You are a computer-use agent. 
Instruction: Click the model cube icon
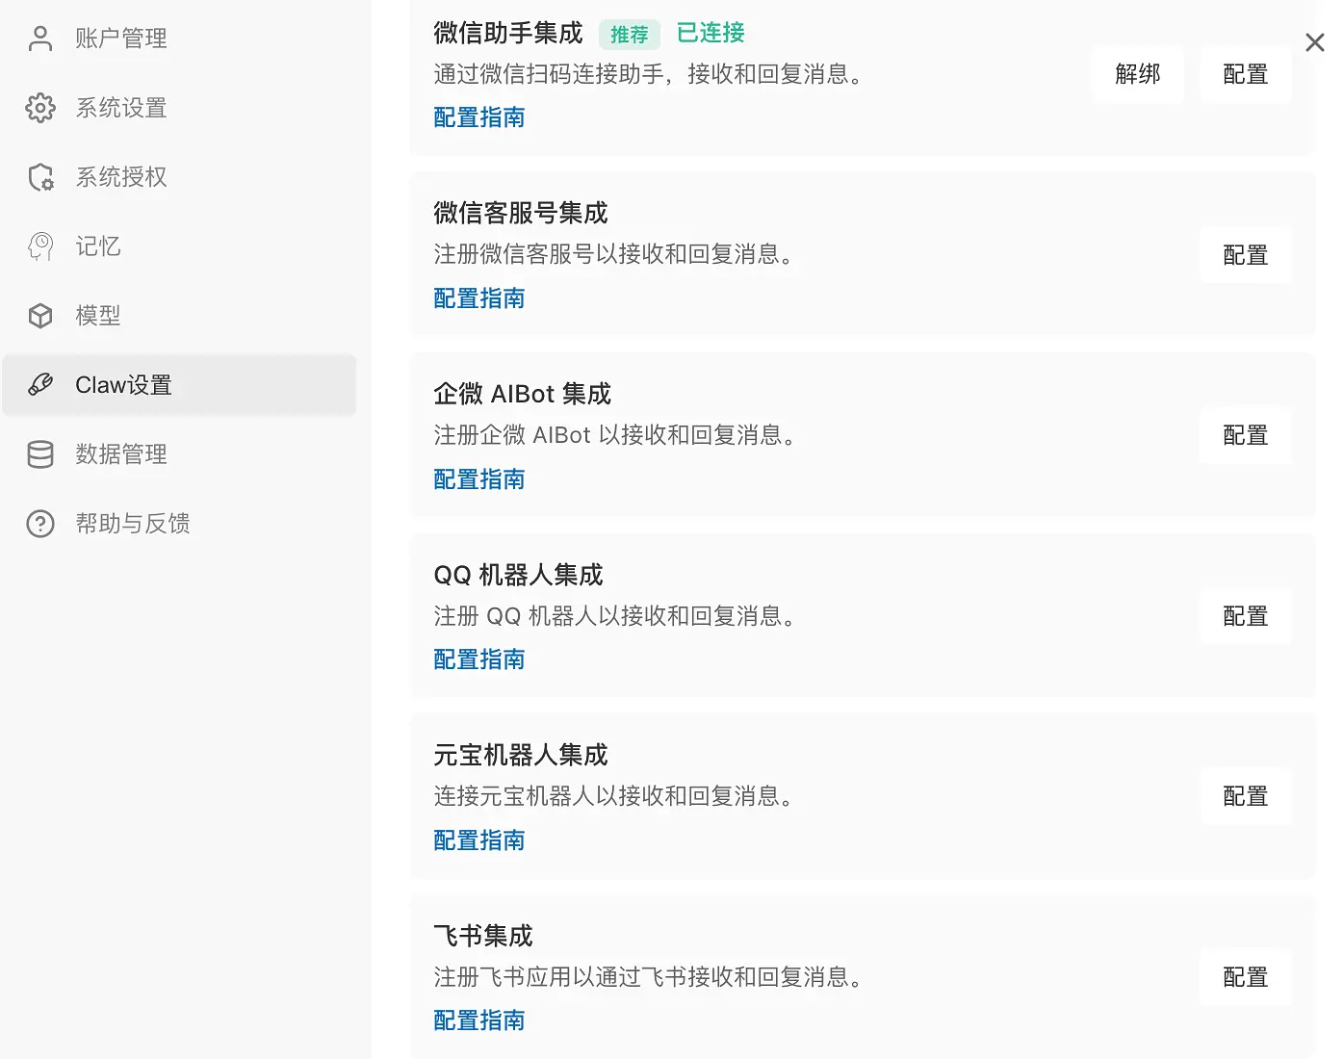(40, 316)
